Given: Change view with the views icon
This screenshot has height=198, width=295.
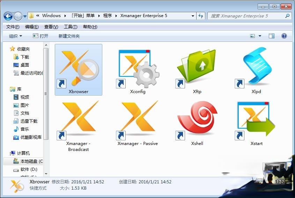Looking at the screenshot, I should point(252,36).
